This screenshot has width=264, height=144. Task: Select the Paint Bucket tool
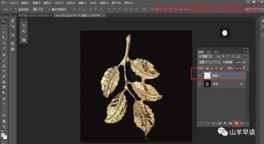[x=4, y=82]
